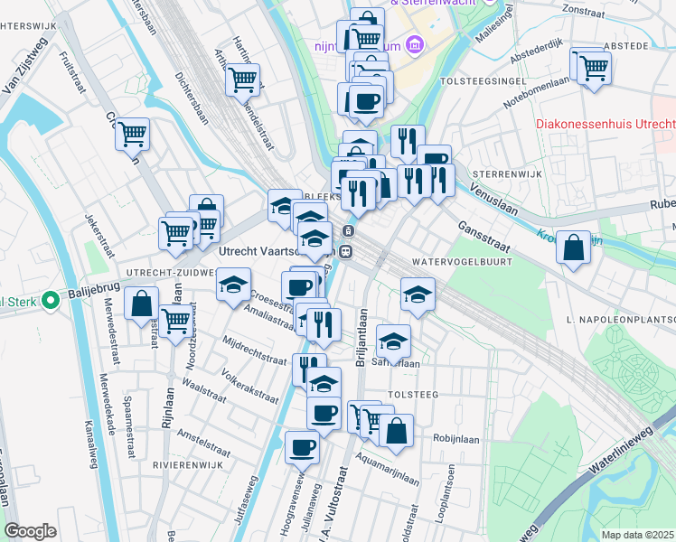The width and height of the screenshot is (676, 542).
Task: Click the graduation cap marker above Croesestraat
Action: pyautogui.click(x=234, y=285)
